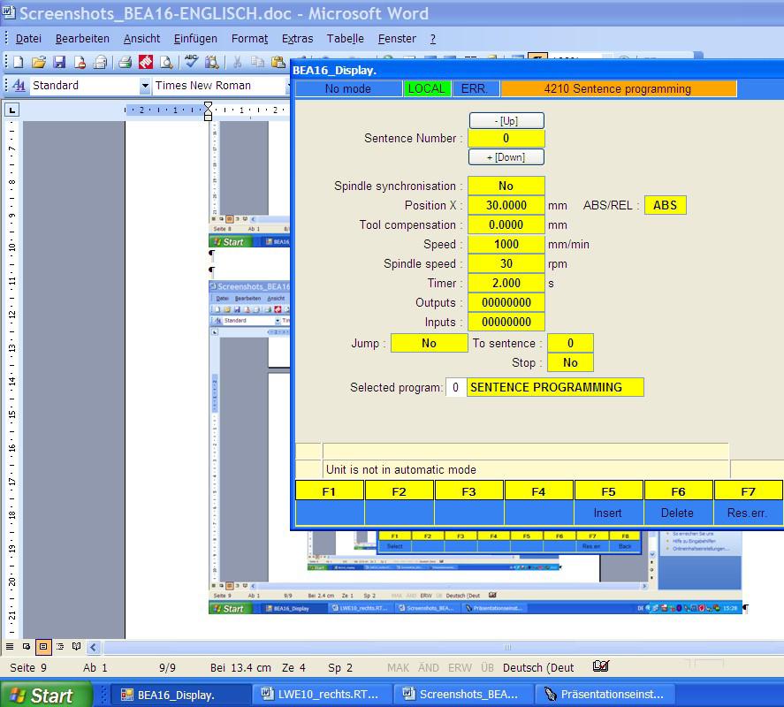Save the document with the floppy disk icon
Screen dimensions: 784x707
tap(59, 62)
